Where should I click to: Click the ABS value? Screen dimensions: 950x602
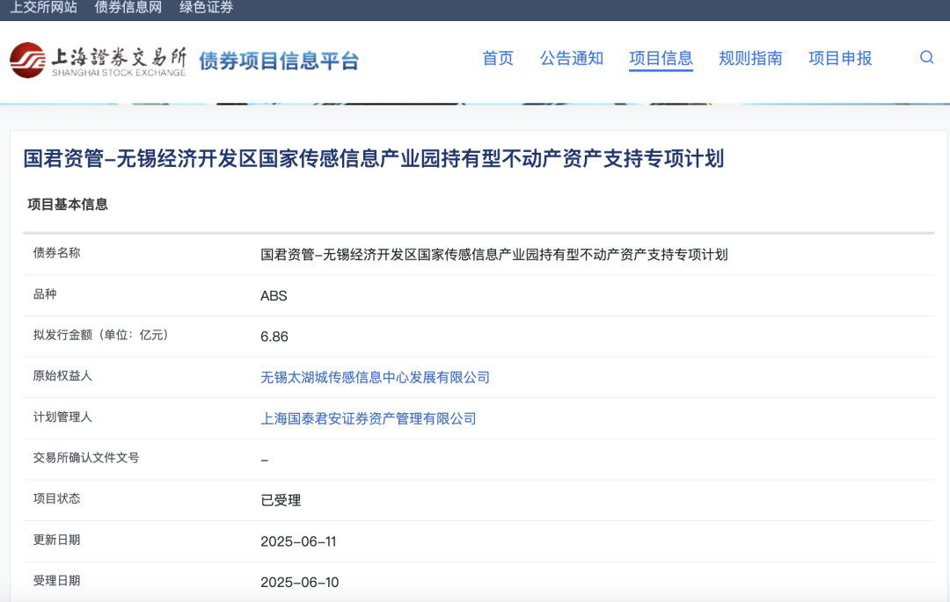click(x=274, y=296)
